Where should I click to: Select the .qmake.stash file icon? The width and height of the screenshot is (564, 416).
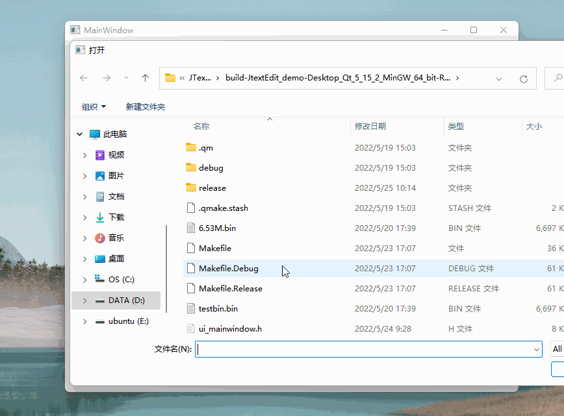tap(191, 208)
